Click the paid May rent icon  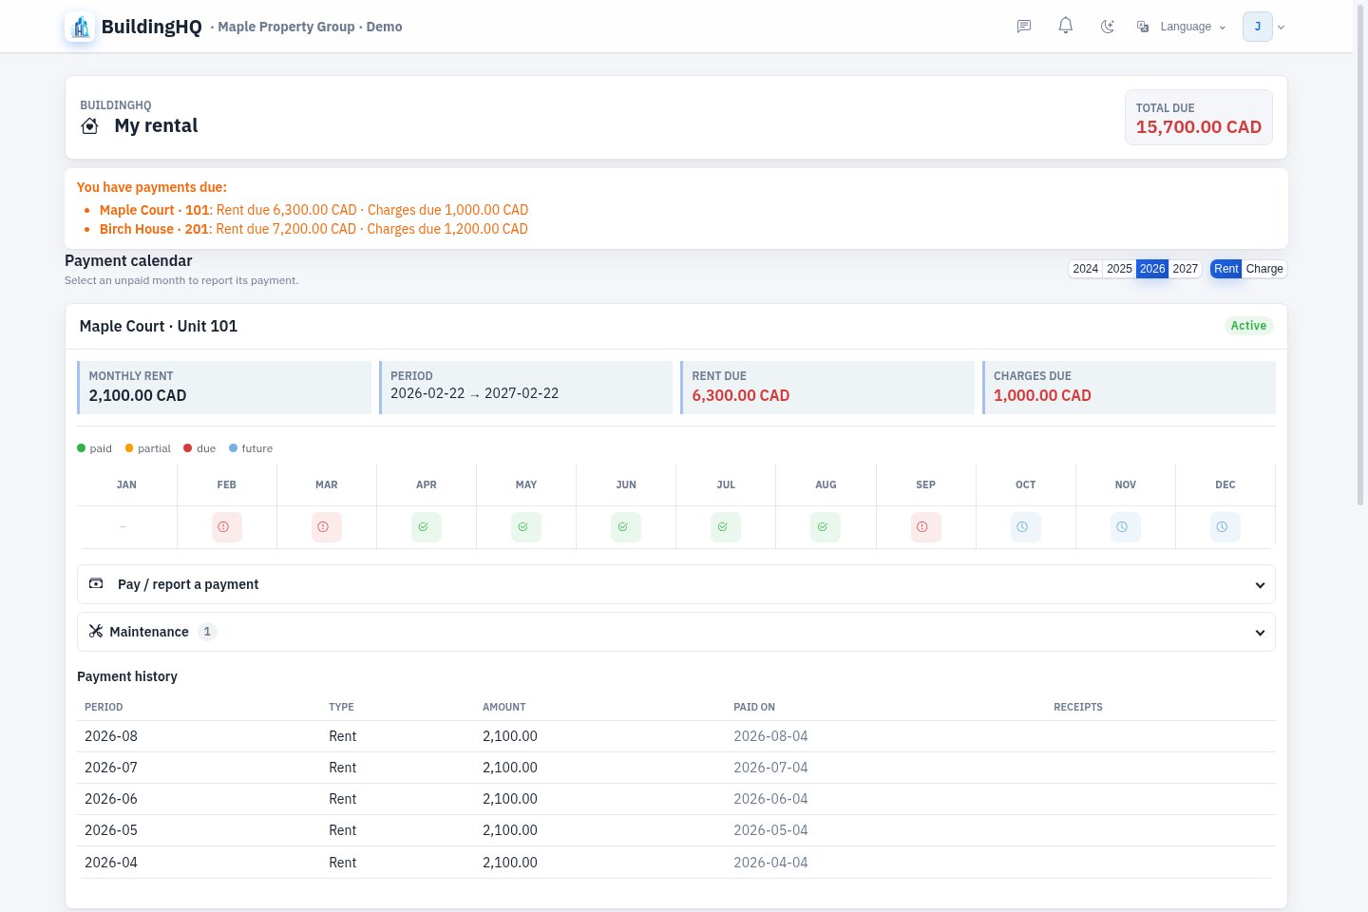point(526,527)
